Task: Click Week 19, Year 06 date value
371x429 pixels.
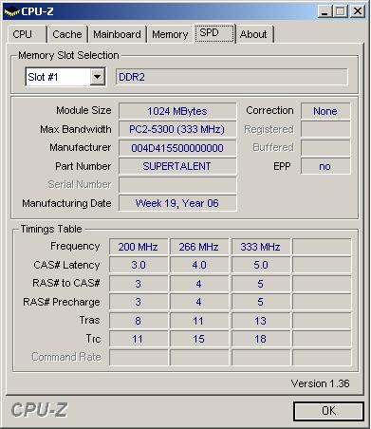Action: point(177,203)
